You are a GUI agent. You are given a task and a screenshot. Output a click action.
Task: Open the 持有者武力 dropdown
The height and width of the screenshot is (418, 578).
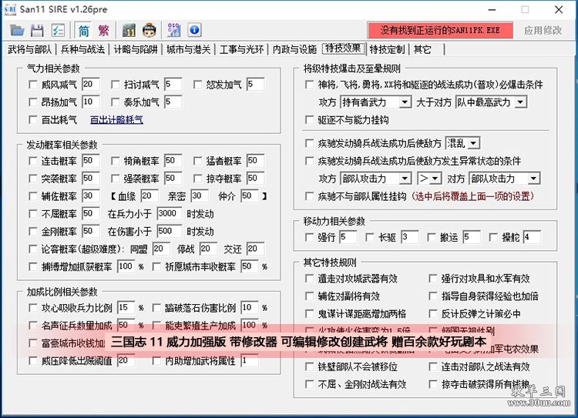pyautogui.click(x=375, y=102)
